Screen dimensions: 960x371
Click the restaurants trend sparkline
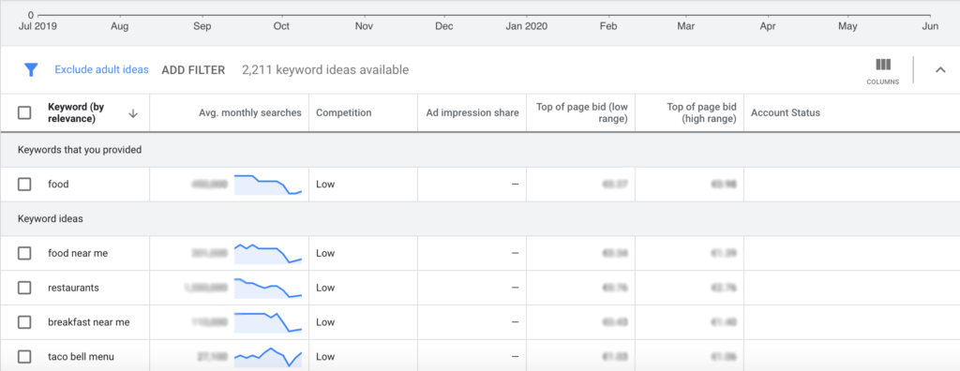coord(268,288)
